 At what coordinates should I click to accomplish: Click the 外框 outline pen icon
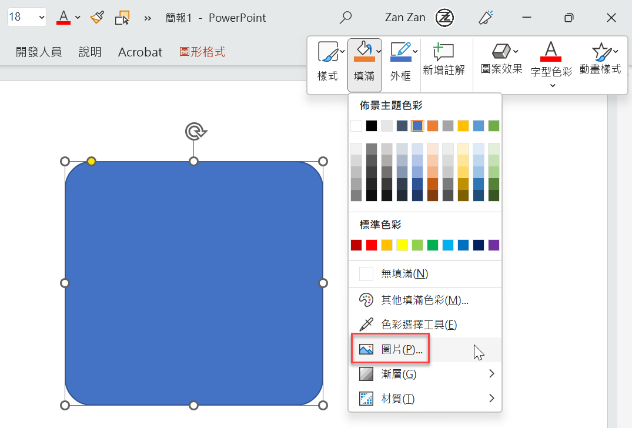400,52
